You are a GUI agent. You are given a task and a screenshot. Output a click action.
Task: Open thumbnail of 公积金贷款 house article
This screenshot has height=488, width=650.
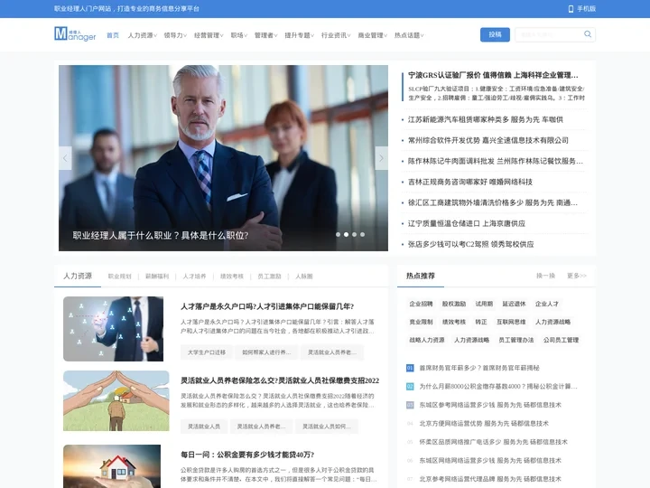(x=112, y=466)
